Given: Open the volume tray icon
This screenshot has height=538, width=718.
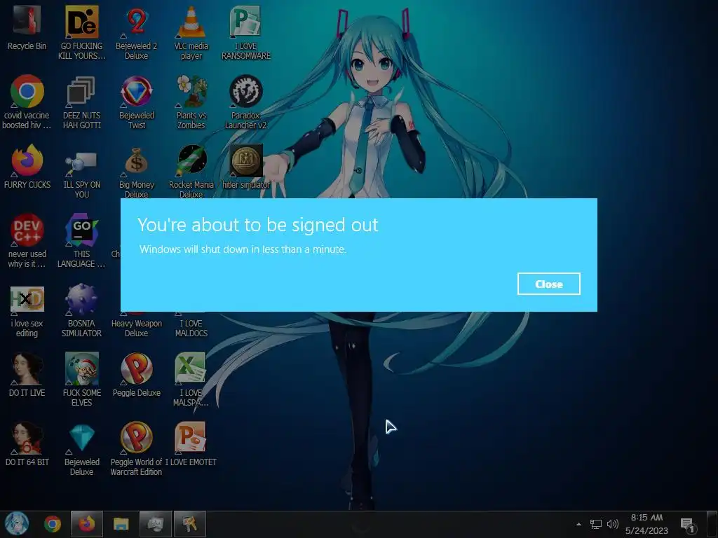Looking at the screenshot, I should (612, 524).
